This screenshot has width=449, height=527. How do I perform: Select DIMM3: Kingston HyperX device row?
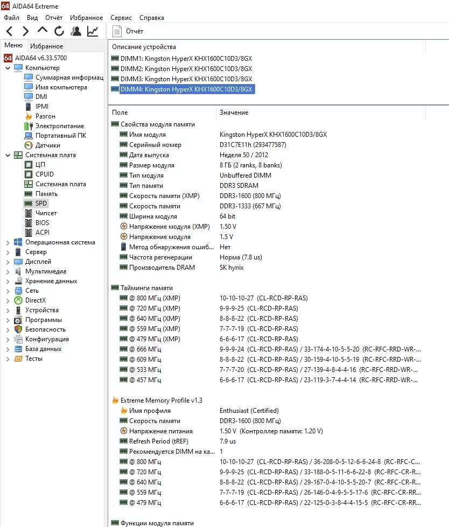pos(181,79)
